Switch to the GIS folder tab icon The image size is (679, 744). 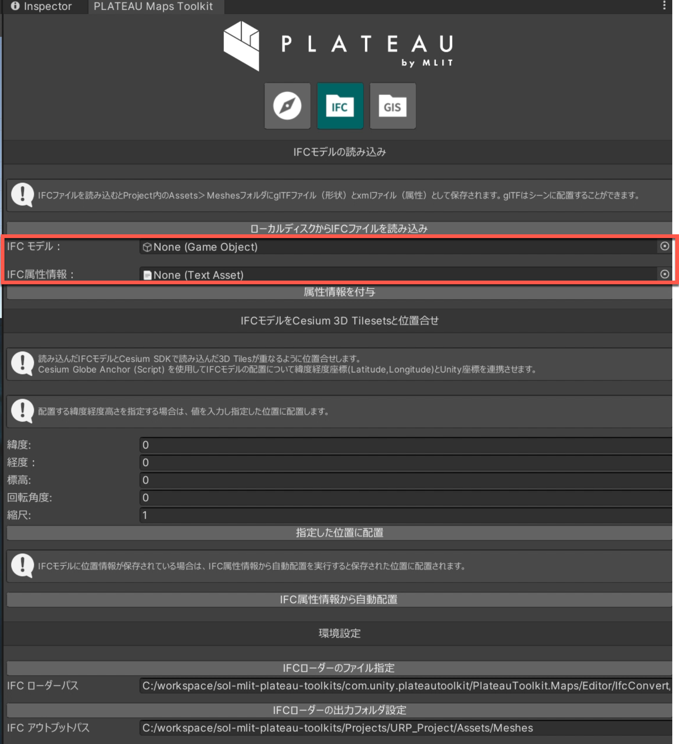pyautogui.click(x=392, y=106)
